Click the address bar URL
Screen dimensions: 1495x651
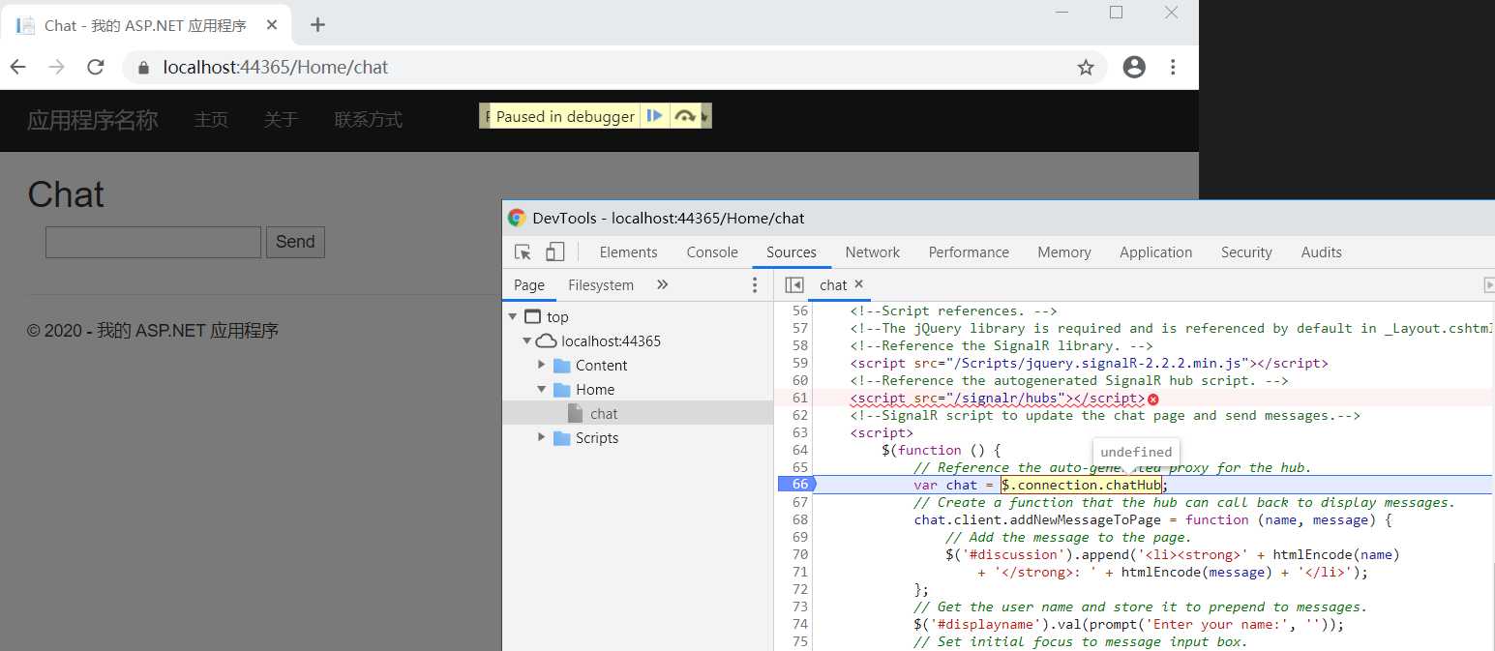click(x=276, y=68)
